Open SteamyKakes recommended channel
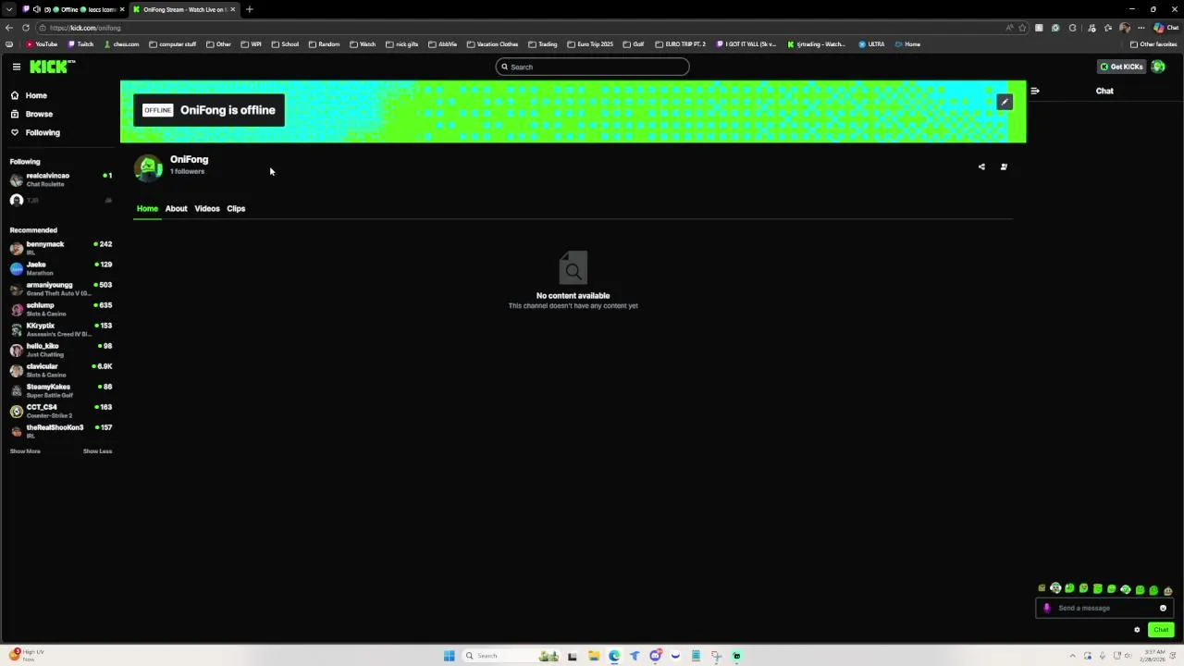This screenshot has height=666, width=1184. tap(60, 390)
